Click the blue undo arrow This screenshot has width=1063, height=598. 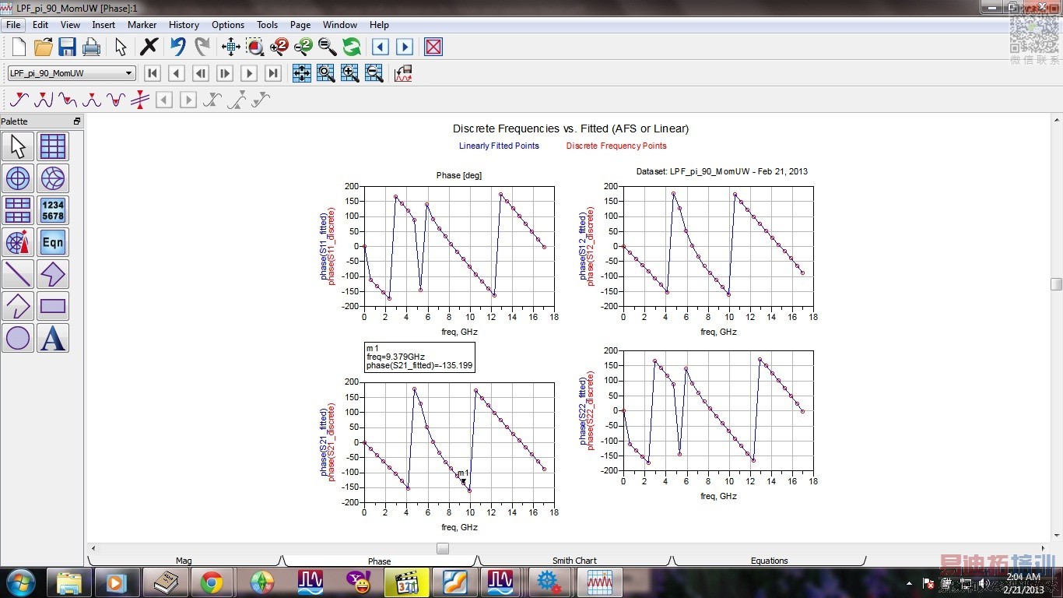tap(178, 47)
